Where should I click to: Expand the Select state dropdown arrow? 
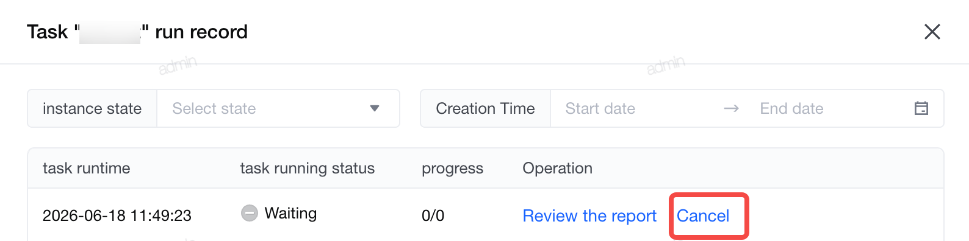click(x=375, y=108)
